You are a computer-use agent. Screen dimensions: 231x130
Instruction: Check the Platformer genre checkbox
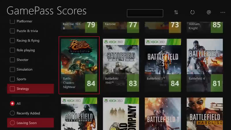12,21
